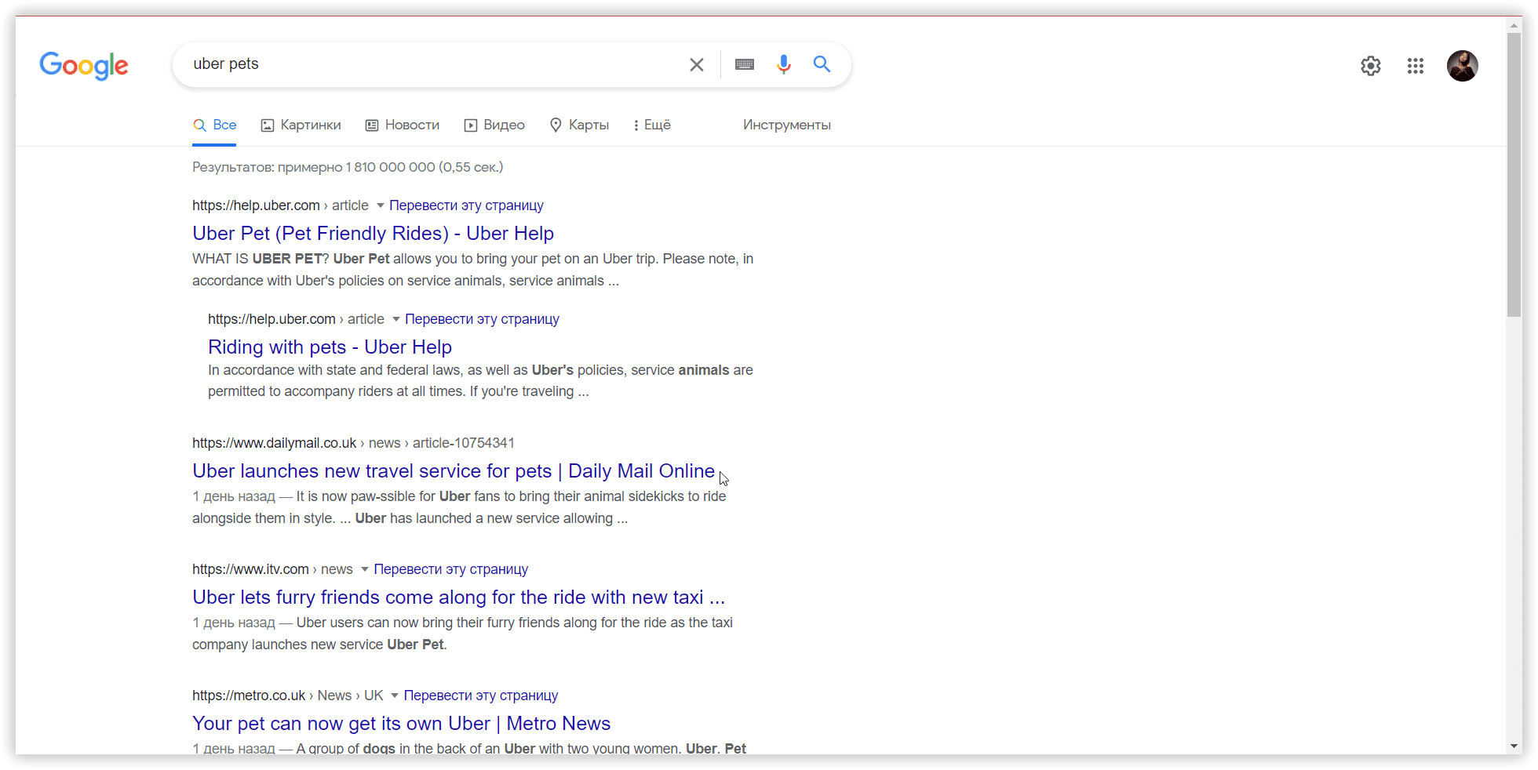Image resolution: width=1538 pixels, height=770 pixels.
Task: Open the on-screen keyboard icon
Action: pos(745,64)
